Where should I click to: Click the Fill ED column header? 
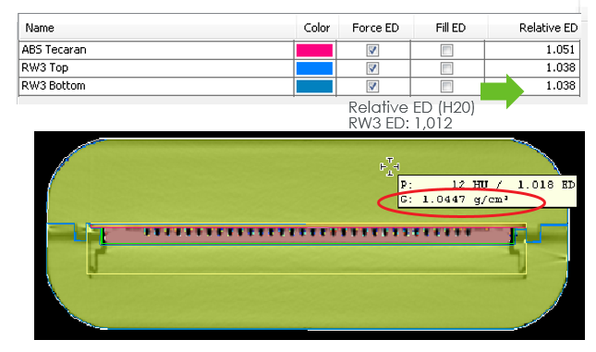pos(450,28)
